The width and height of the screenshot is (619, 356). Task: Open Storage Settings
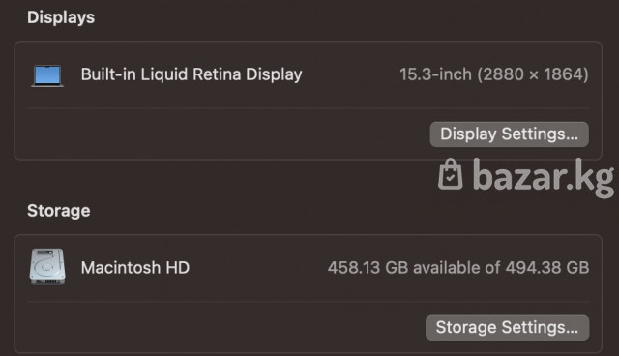[x=507, y=328]
